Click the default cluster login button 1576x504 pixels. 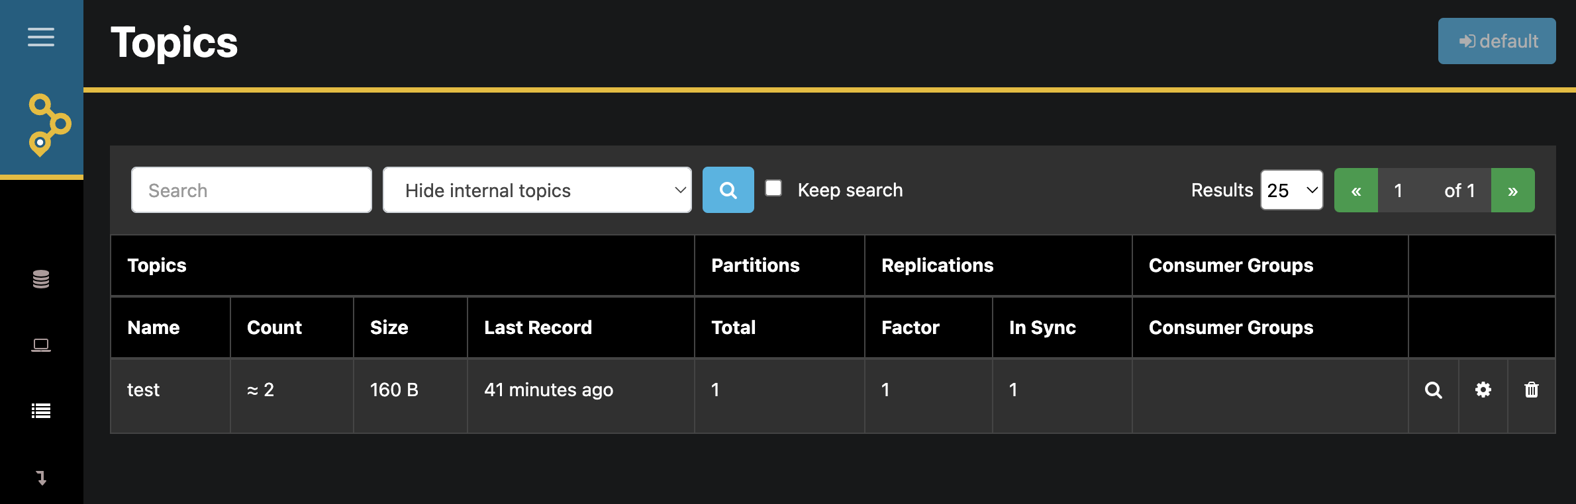click(1497, 41)
